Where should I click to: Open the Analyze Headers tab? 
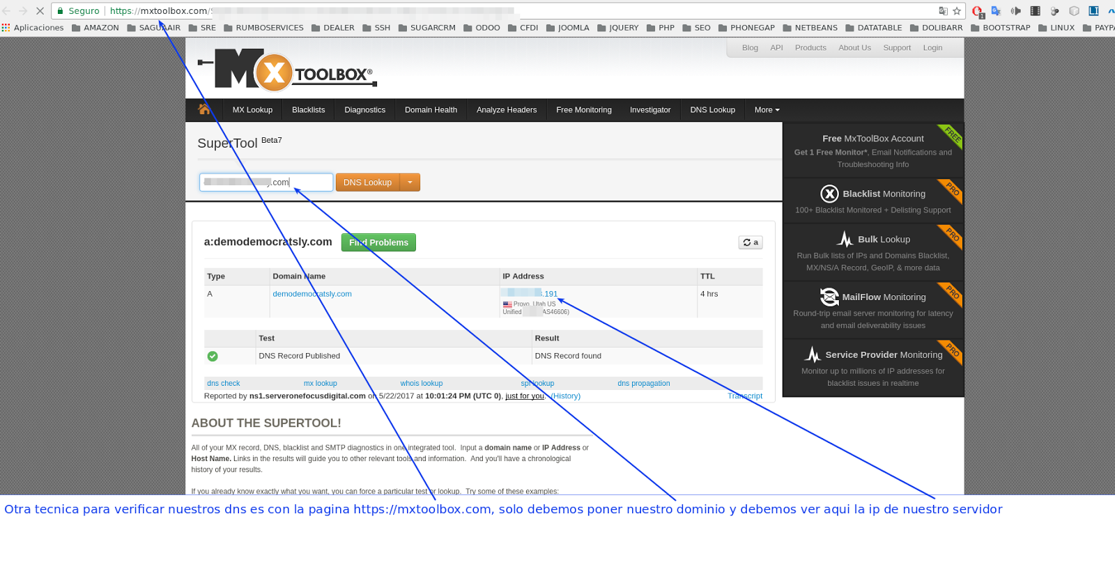[x=507, y=110]
